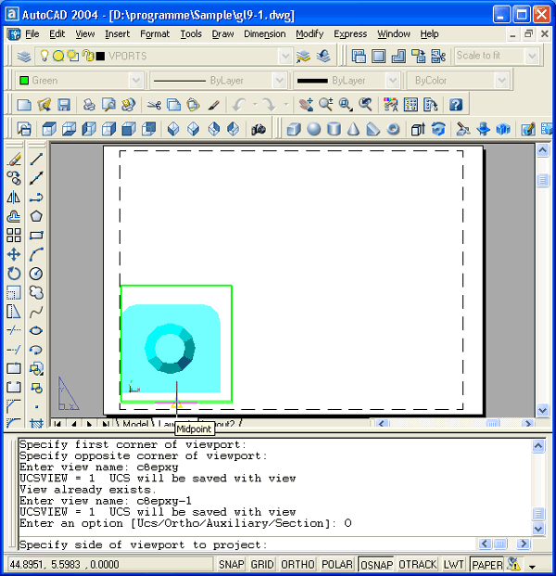Viewport: 556px width, 576px height.
Task: Toggle ORTHO mode in status bar
Action: pos(297,564)
